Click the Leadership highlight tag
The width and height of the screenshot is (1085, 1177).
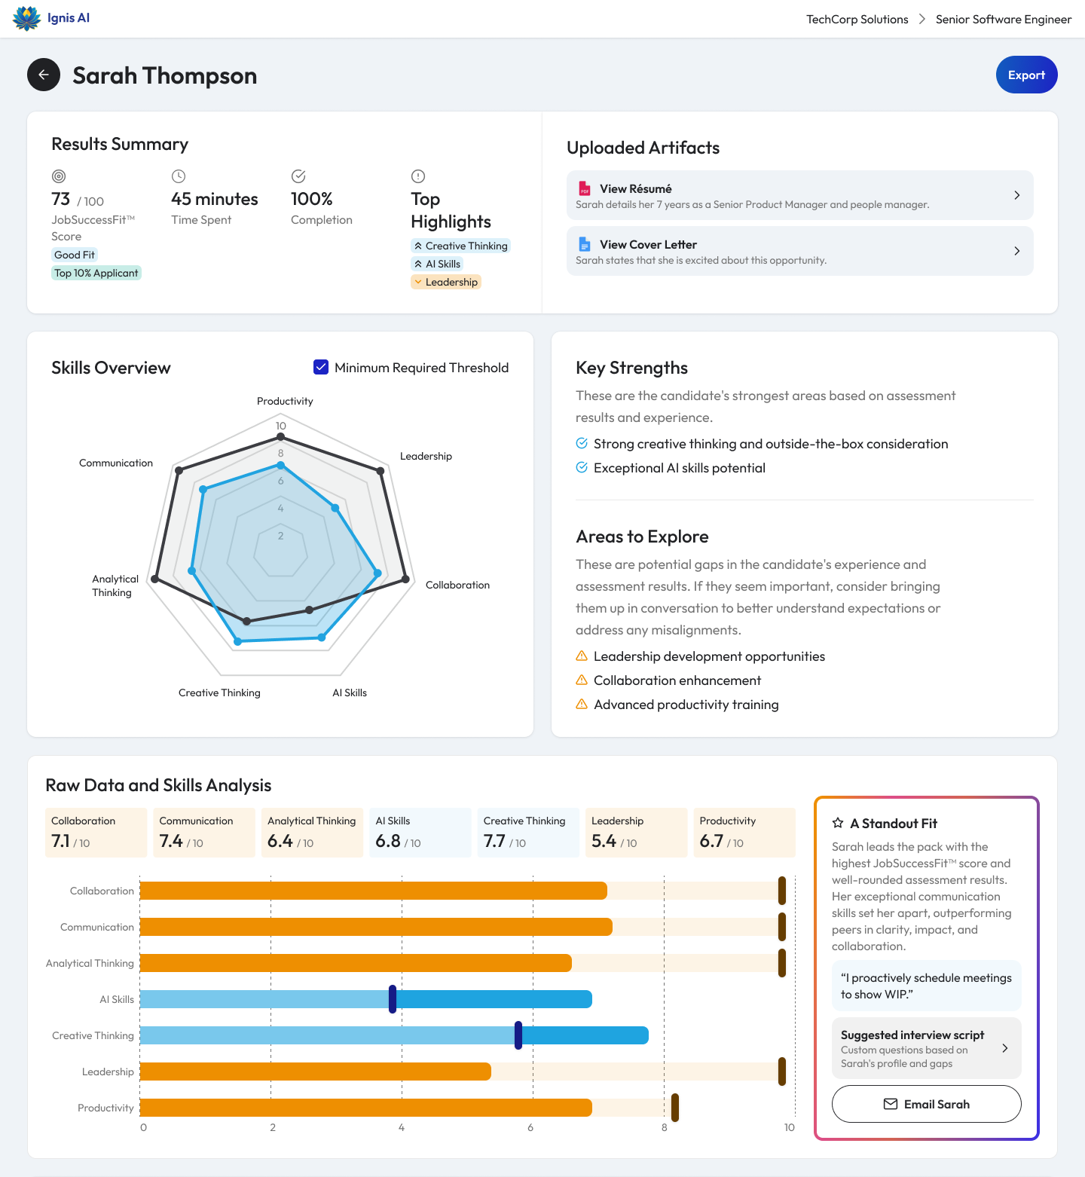[x=445, y=282]
